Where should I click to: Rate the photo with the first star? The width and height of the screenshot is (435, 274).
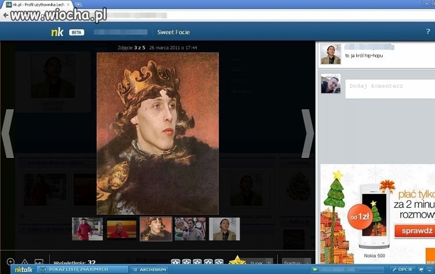tap(176, 261)
